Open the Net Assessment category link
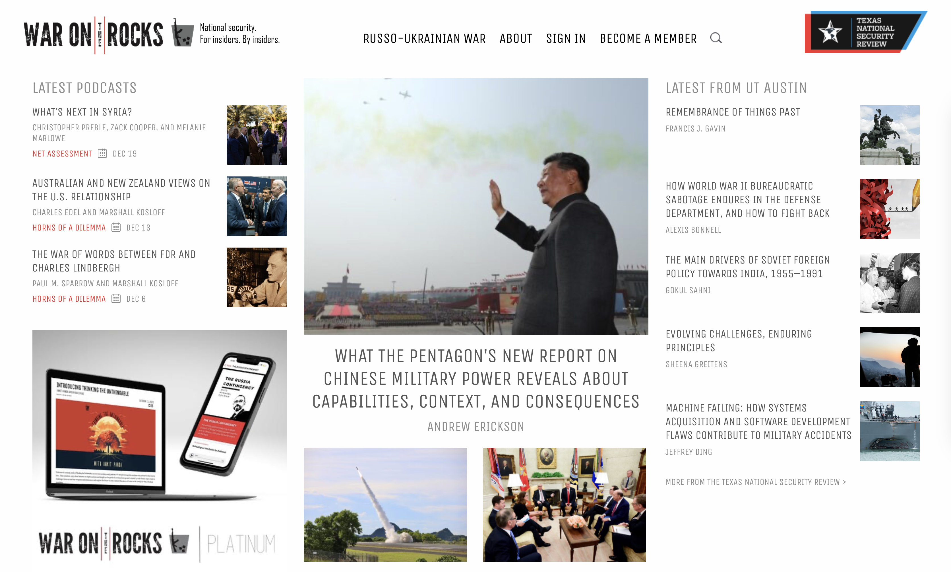Image resolution: width=951 pixels, height=572 pixels. tap(62, 154)
